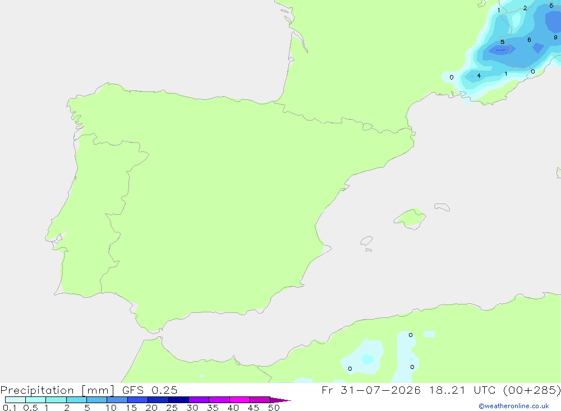Image resolution: width=561 pixels, height=411 pixels.
Task: Click legend scale label "30"
Action: coord(192,408)
